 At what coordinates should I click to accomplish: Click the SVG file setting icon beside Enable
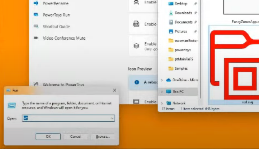(x=136, y=24)
